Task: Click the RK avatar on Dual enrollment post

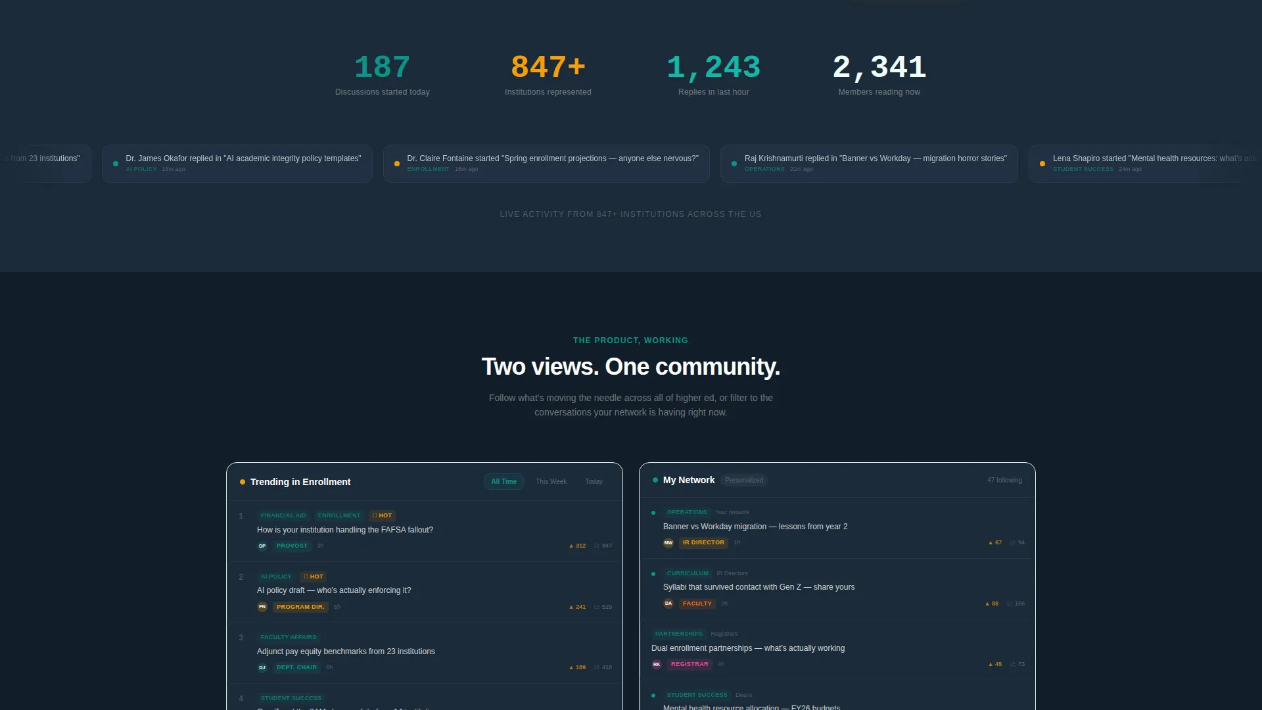Action: point(657,664)
